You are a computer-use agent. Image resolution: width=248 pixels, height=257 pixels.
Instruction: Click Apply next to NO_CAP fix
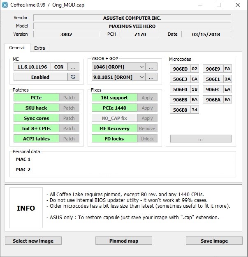click(x=147, y=118)
